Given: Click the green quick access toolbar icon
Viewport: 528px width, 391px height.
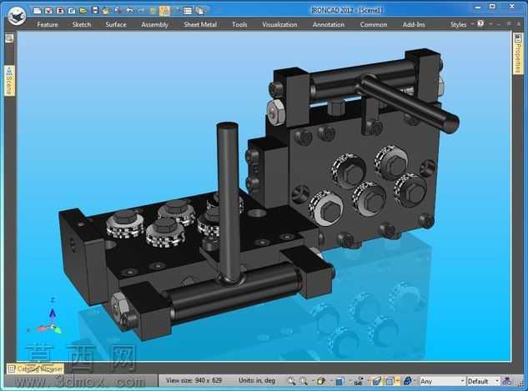Looking at the screenshot, I should 153,11.
